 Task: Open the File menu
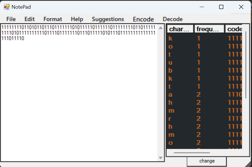pyautogui.click(x=11, y=19)
